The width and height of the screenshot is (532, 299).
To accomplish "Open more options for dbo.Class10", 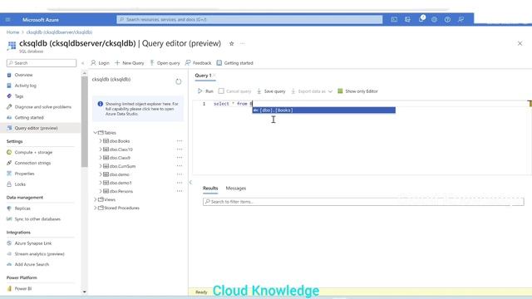I will [180, 149].
